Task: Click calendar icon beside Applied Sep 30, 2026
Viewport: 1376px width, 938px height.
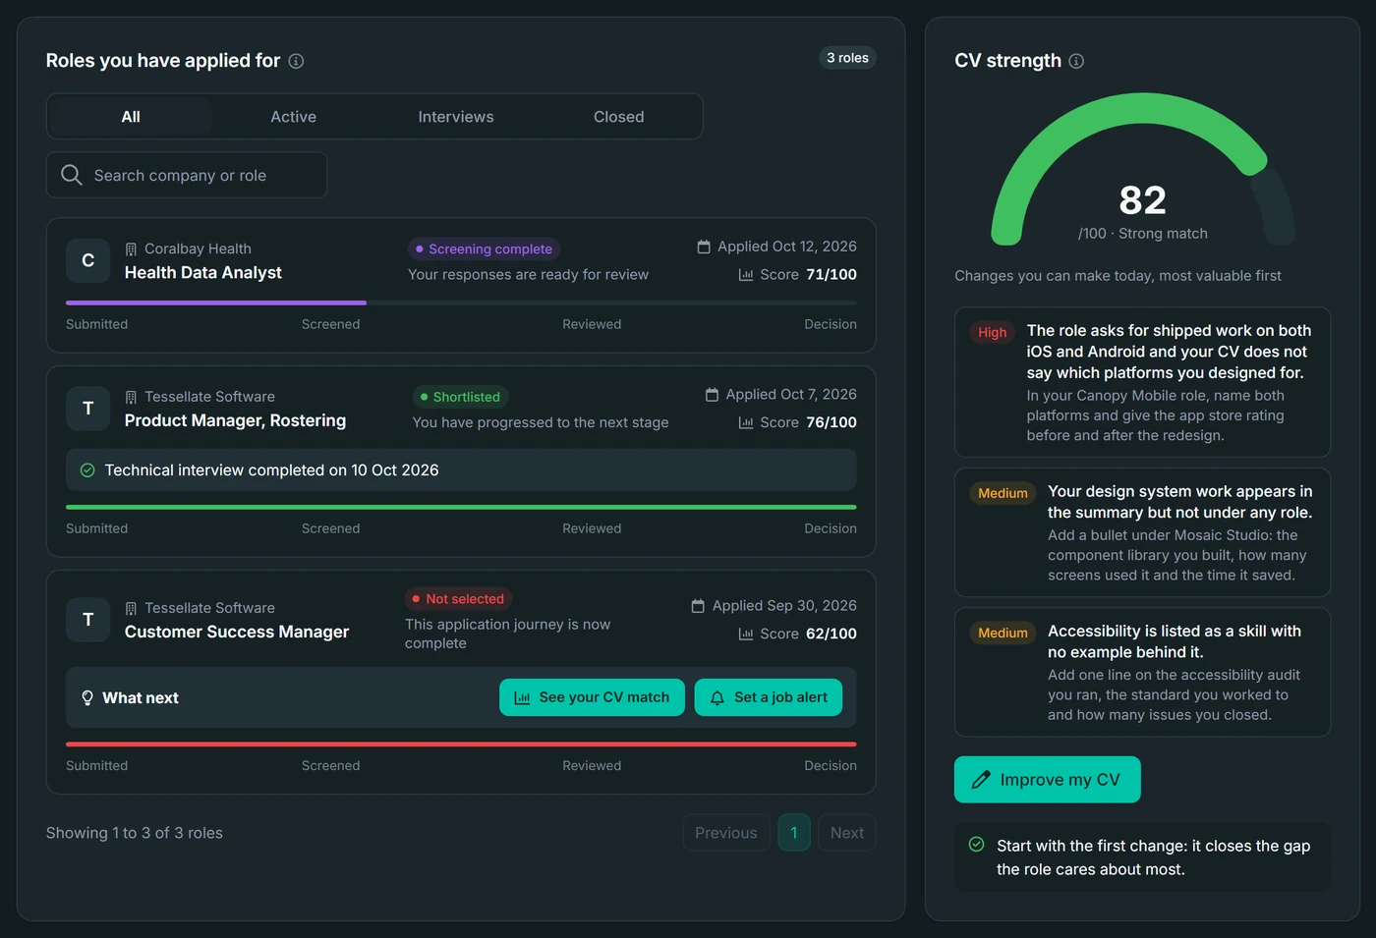Action: pos(698,606)
